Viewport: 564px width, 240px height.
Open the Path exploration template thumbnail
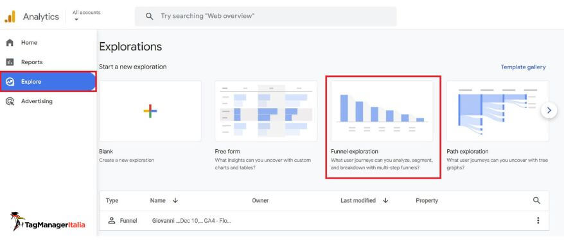click(497, 111)
